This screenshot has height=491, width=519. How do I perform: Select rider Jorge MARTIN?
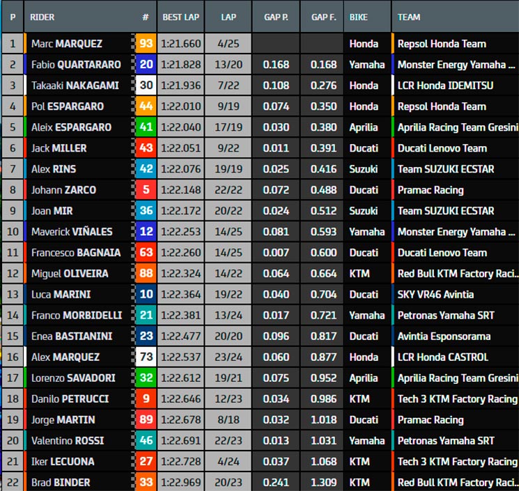point(63,419)
